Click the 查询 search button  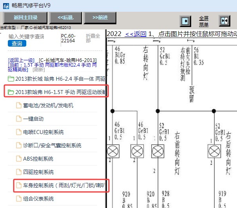pyautogui.click(x=17, y=43)
